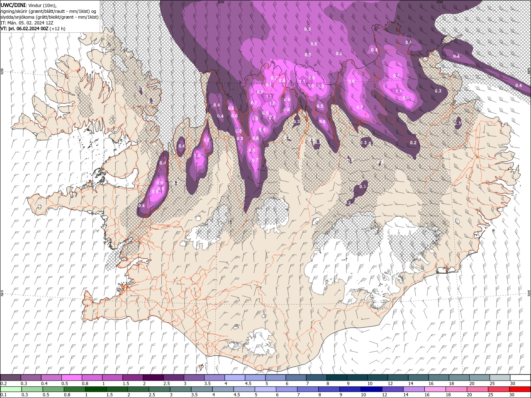
Task: Pick top-row dark teal swatch between 9 and 10
Action: coord(356,378)
